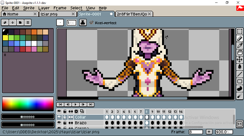Select frame 14 in timeline header
This screenshot has height=136, width=244.
pyautogui.click(x=181, y=112)
